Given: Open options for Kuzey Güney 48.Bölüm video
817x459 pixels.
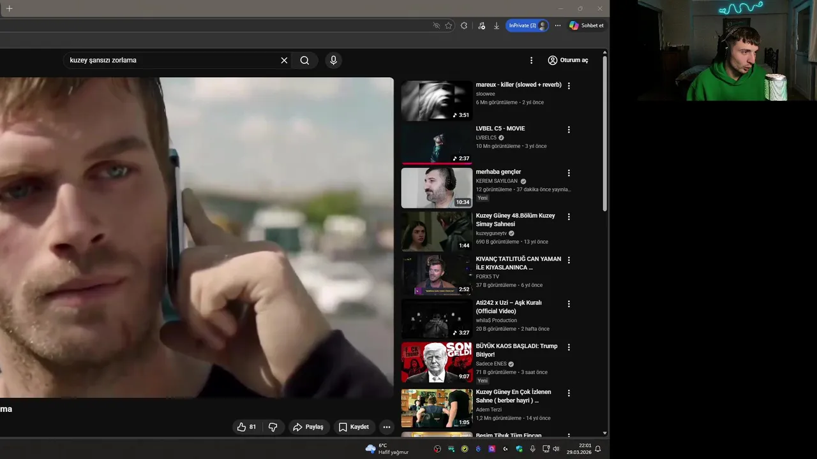Looking at the screenshot, I should [569, 217].
